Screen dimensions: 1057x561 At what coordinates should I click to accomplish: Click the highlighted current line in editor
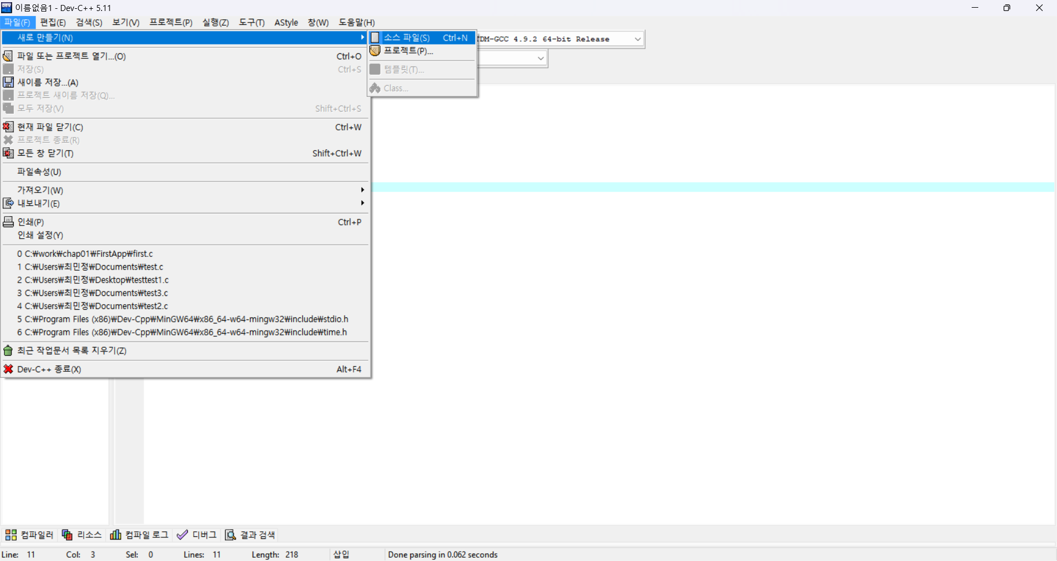coord(713,187)
